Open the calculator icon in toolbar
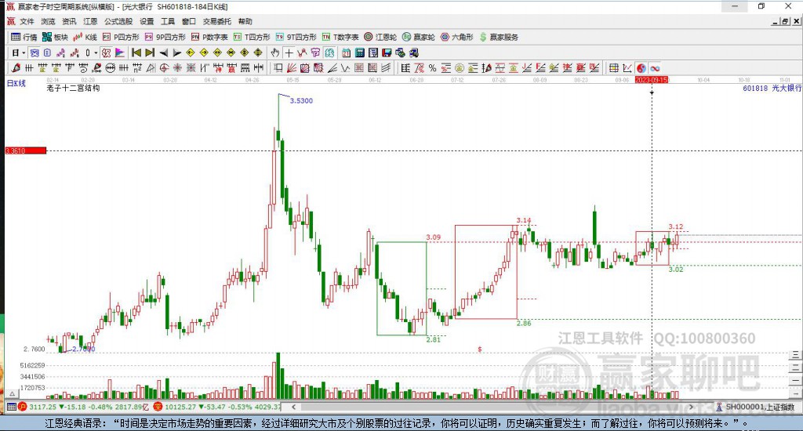Viewport: 803px width, 431px height. coord(359,53)
